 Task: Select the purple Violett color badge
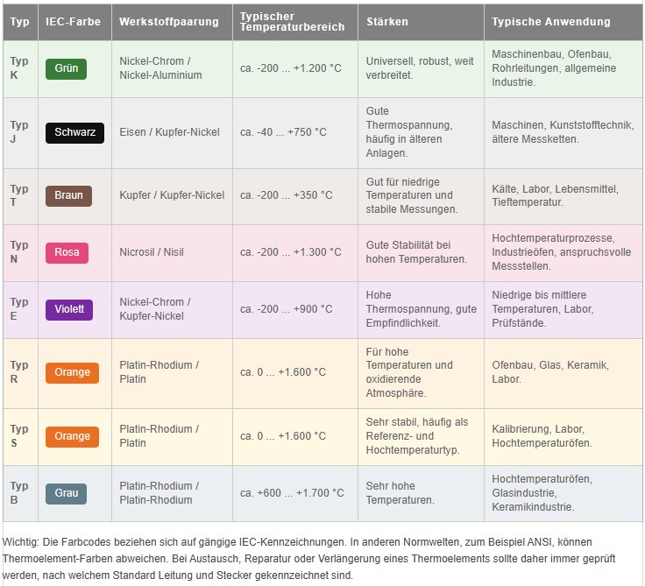tap(69, 309)
